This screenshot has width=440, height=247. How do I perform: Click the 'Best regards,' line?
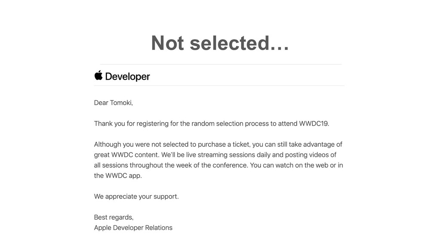(113, 217)
